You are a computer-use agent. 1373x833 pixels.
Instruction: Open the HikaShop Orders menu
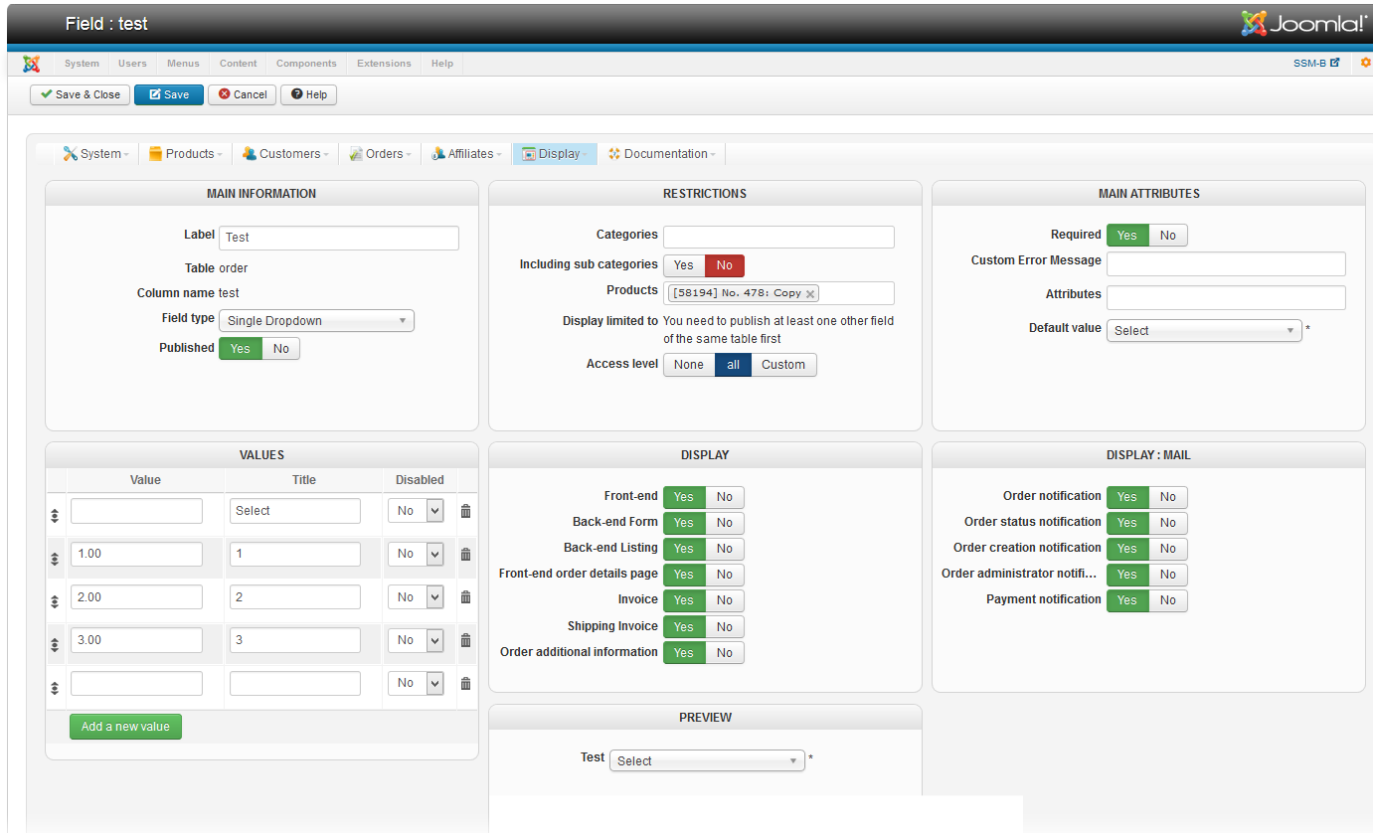coord(382,154)
